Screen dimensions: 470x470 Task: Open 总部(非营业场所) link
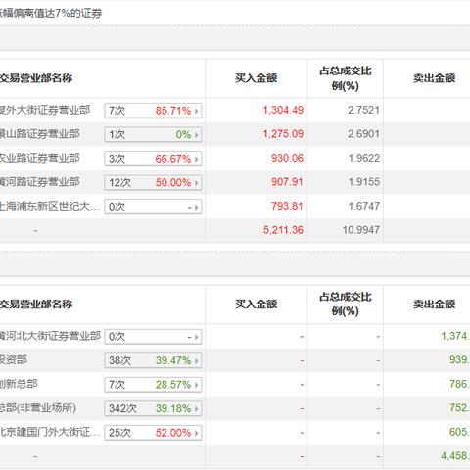(x=38, y=408)
